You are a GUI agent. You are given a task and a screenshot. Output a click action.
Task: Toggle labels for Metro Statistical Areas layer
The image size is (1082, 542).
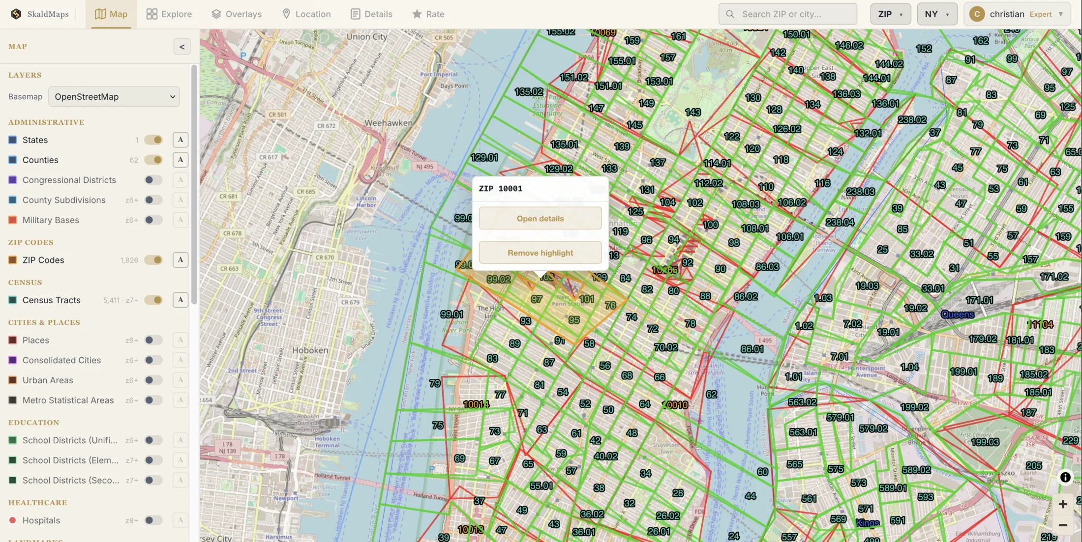pos(180,400)
